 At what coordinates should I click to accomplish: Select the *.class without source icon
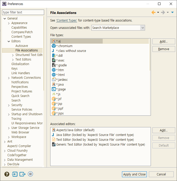[x=53, y=51]
